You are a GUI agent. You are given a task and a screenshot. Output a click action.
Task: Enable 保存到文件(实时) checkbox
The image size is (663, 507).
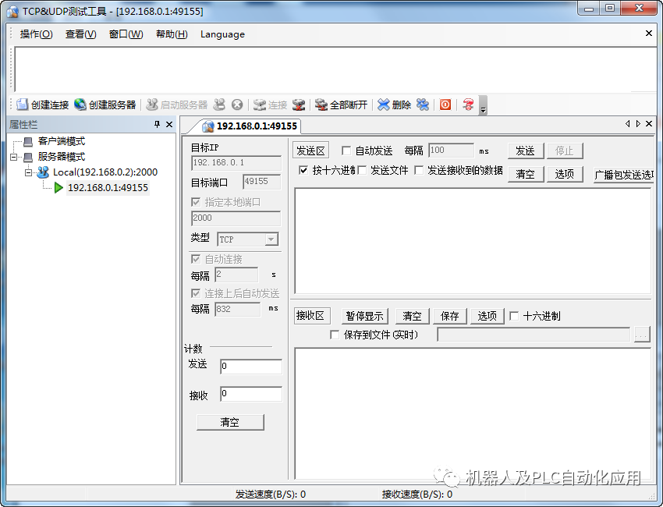tap(335, 335)
